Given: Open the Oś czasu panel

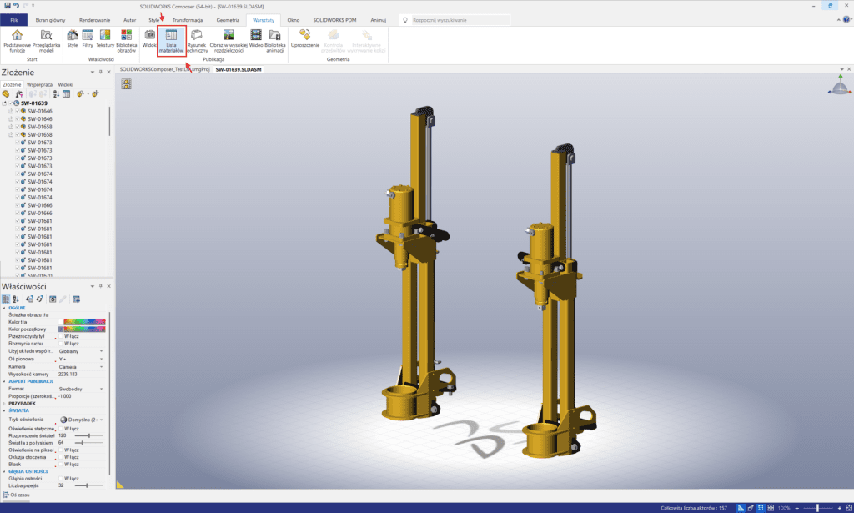Looking at the screenshot, I should point(21,495).
